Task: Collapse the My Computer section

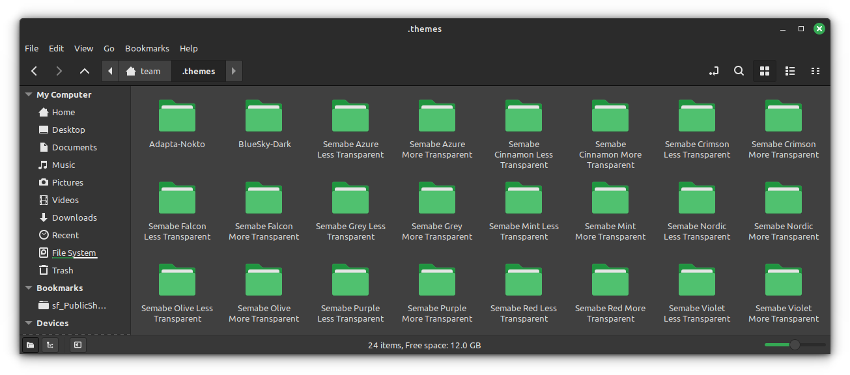Action: click(x=27, y=94)
